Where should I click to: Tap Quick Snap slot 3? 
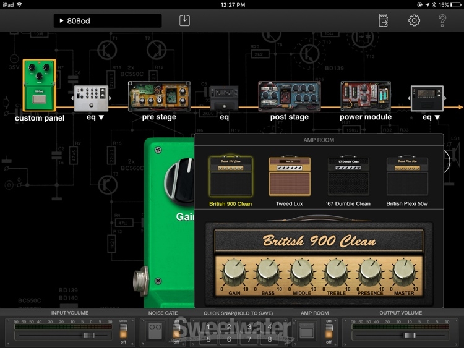(249, 326)
